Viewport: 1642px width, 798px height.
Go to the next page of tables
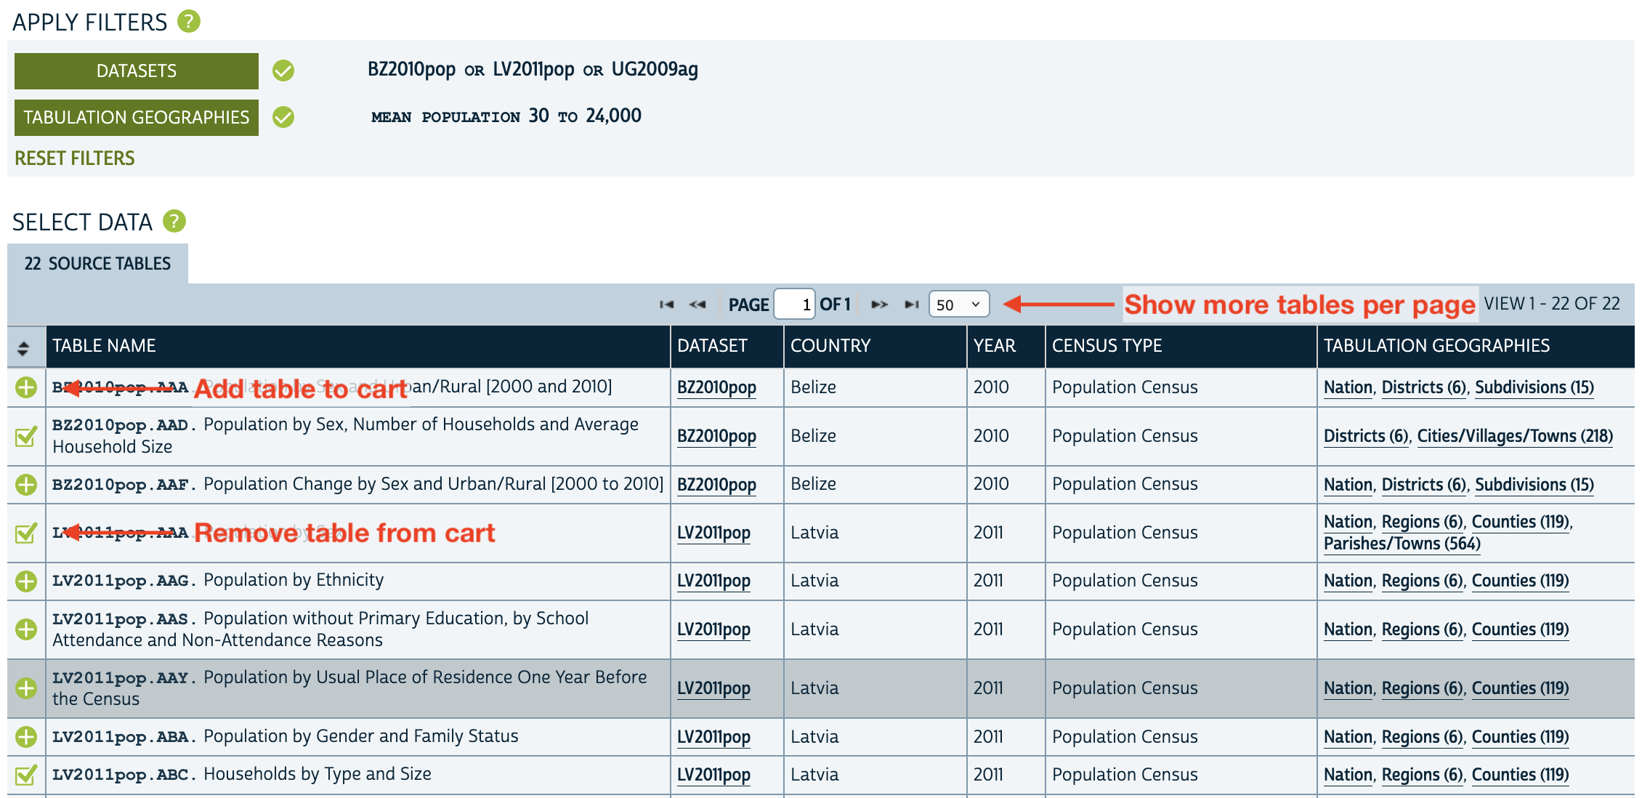click(x=879, y=305)
